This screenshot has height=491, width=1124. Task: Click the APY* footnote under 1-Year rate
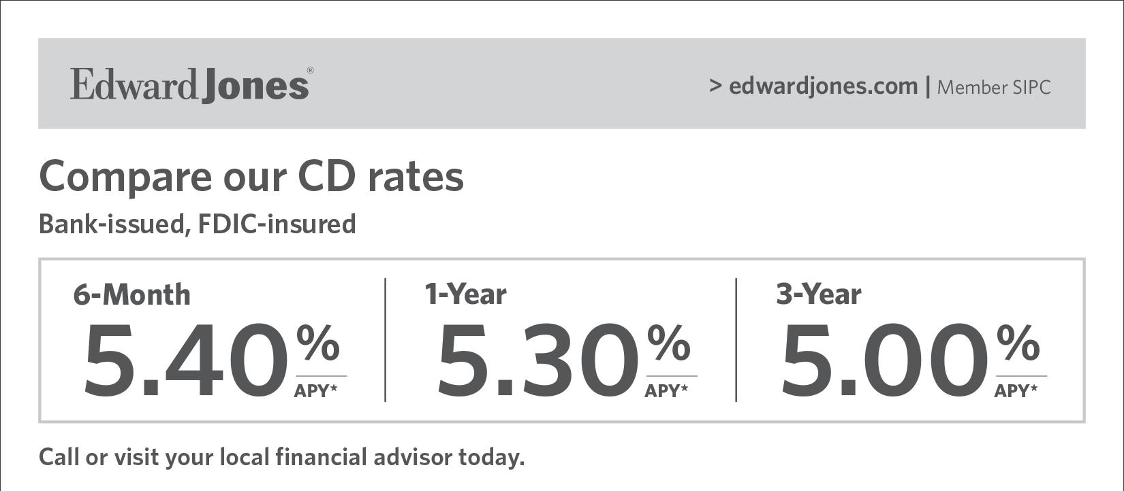tap(666, 391)
